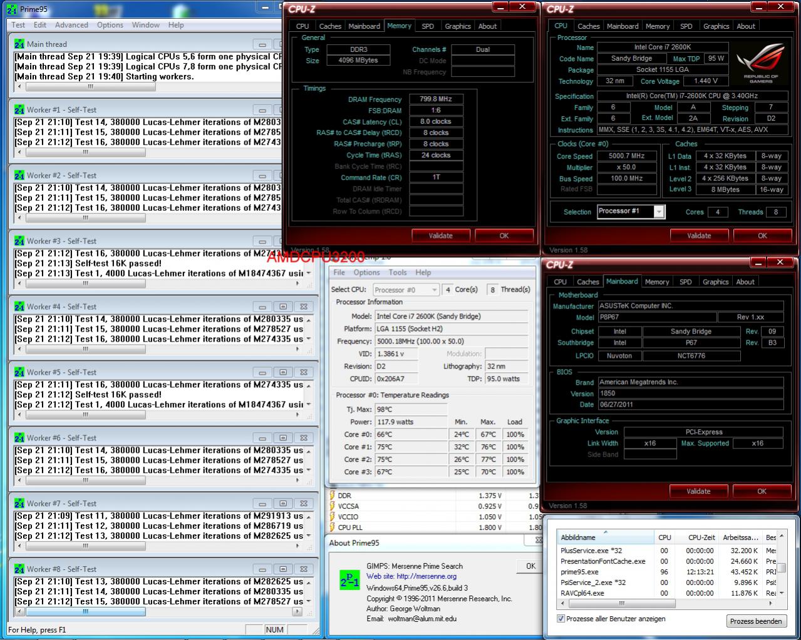801x640 pixels.
Task: Click the Worker #6 window icon
Action: coord(19,438)
